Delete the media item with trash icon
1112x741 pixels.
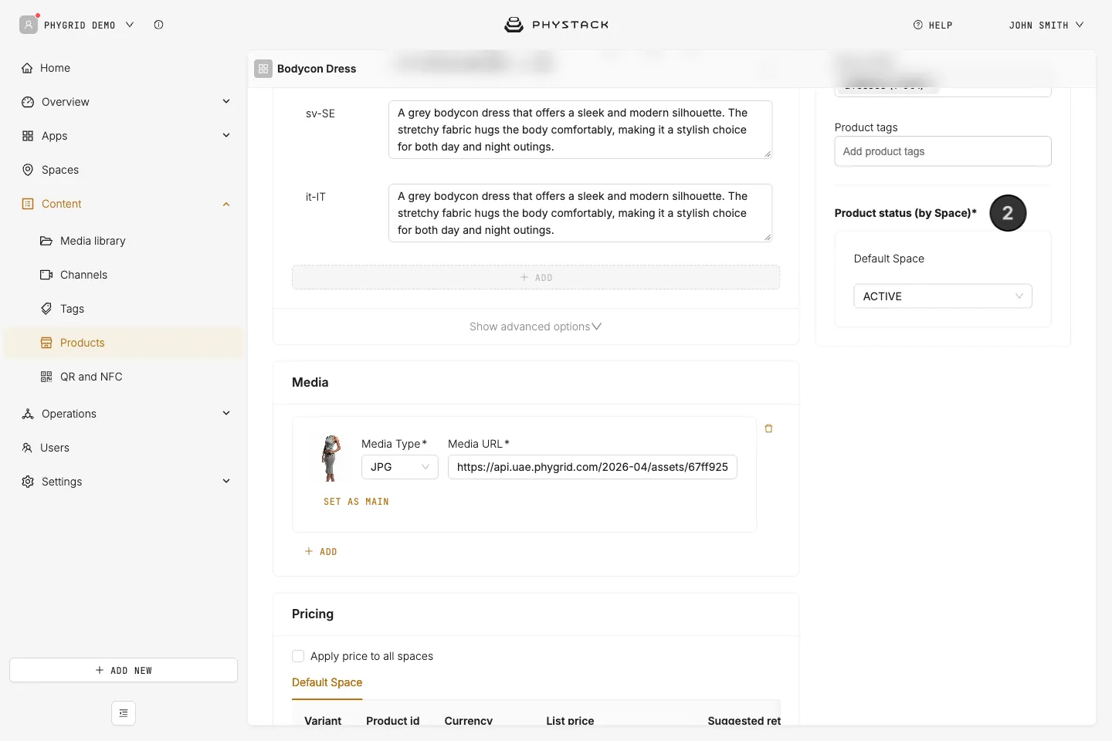768,428
